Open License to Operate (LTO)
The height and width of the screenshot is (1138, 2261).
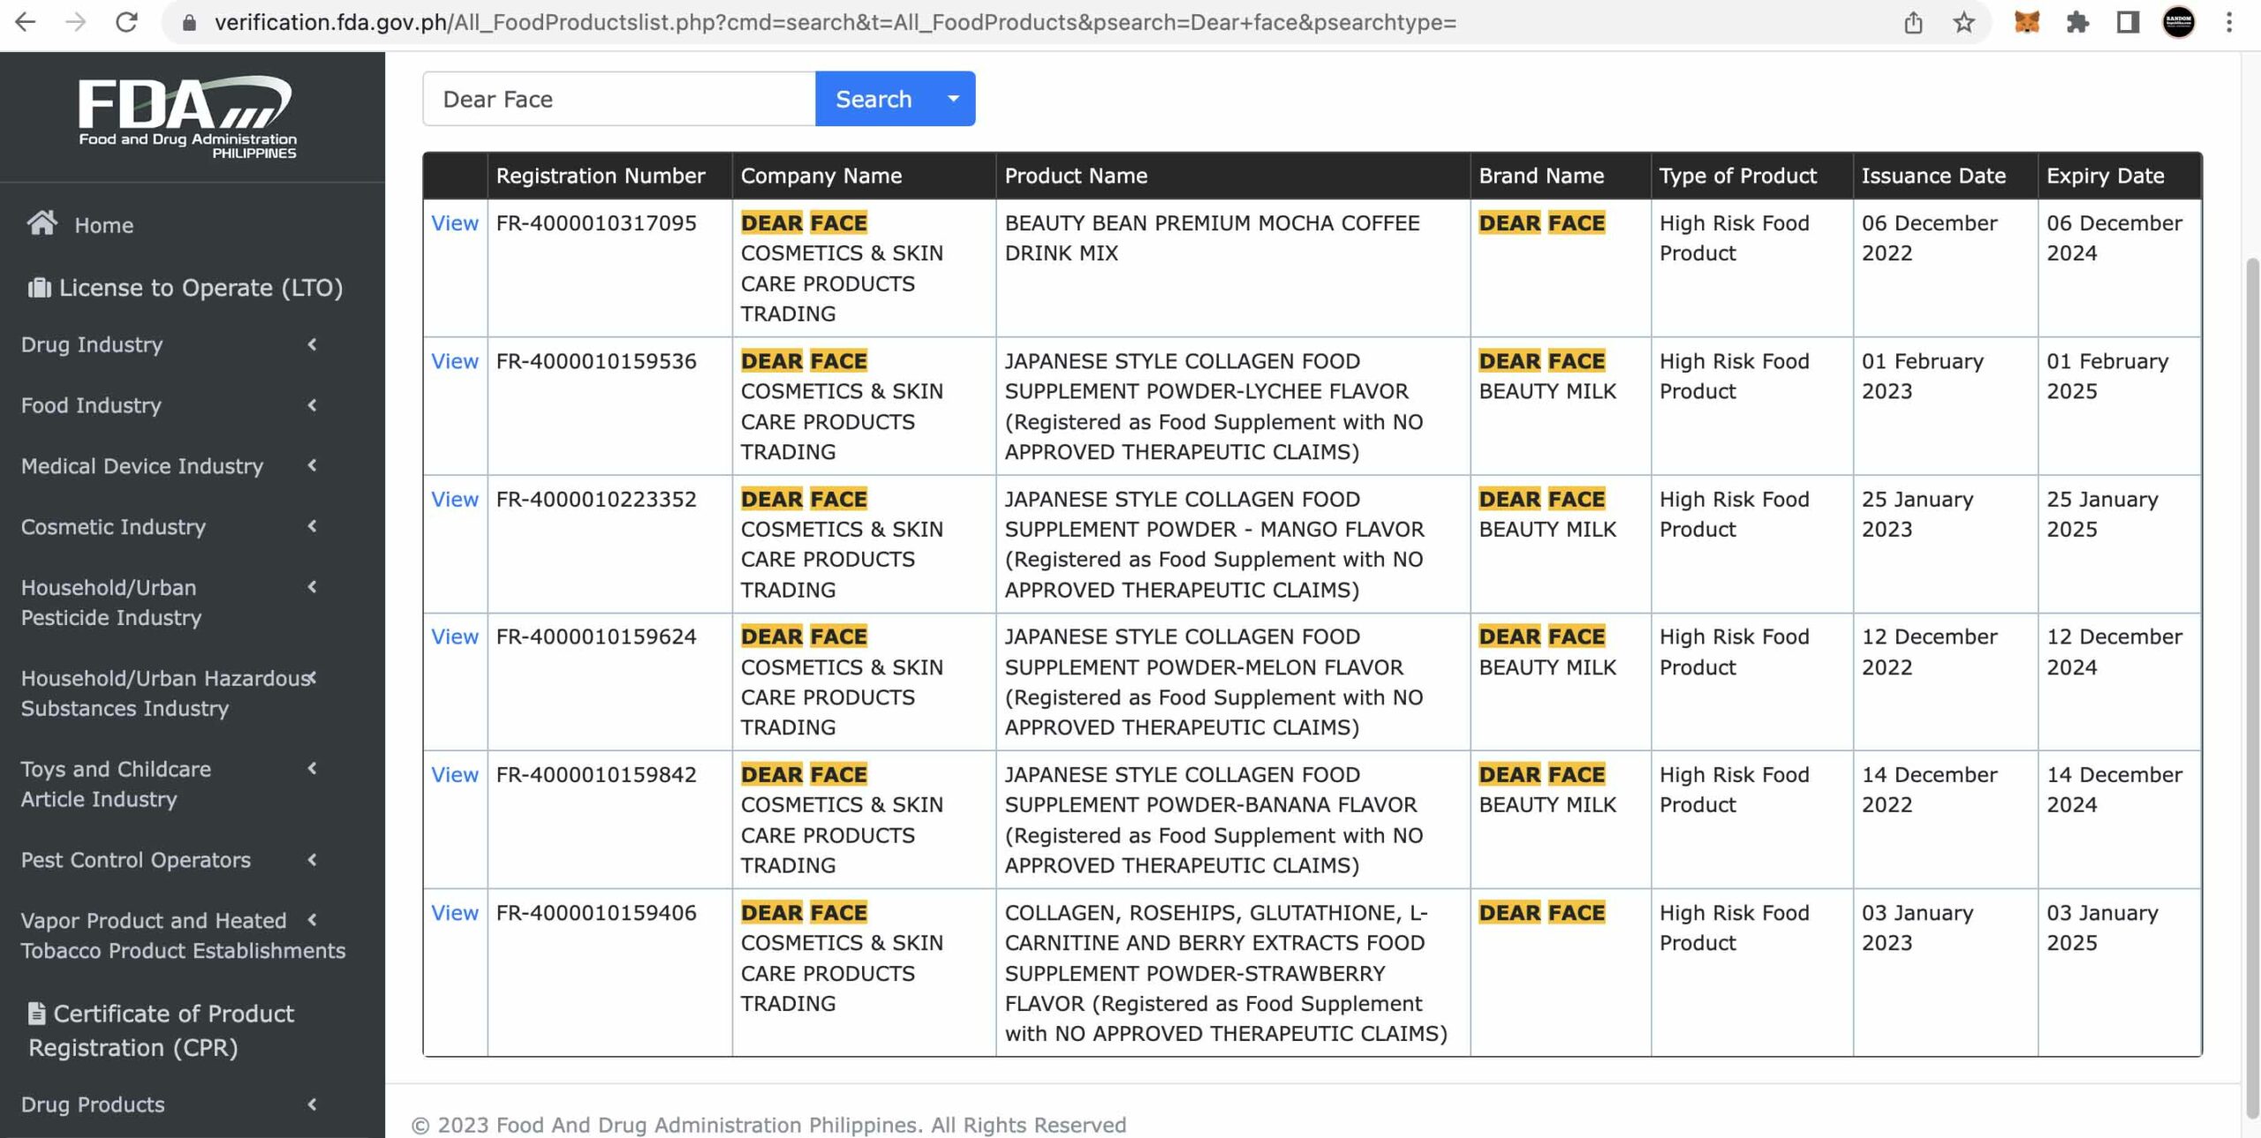click(185, 288)
